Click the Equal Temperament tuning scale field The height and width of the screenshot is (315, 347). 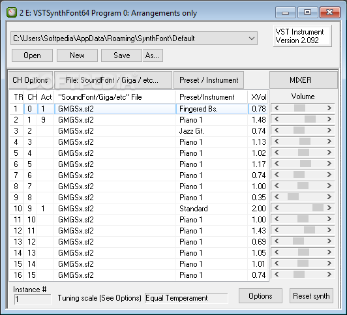tap(186, 298)
